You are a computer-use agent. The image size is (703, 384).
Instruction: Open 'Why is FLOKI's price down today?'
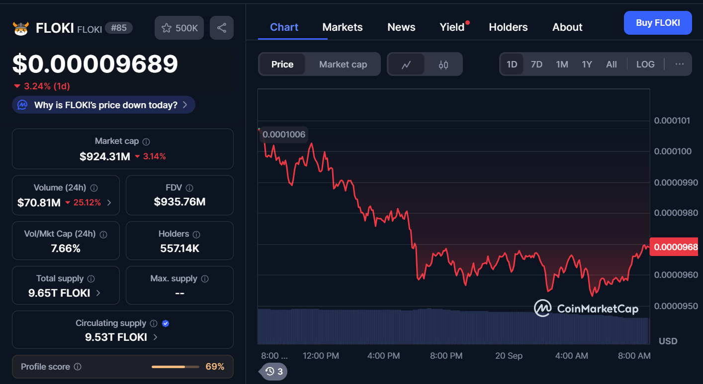(x=103, y=105)
